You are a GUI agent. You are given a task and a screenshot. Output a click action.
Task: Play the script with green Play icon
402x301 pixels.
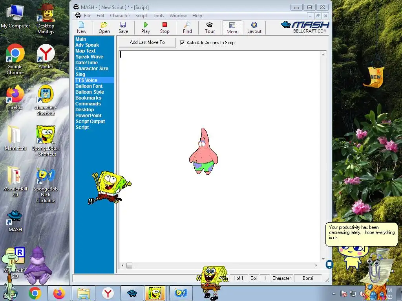tap(146, 28)
